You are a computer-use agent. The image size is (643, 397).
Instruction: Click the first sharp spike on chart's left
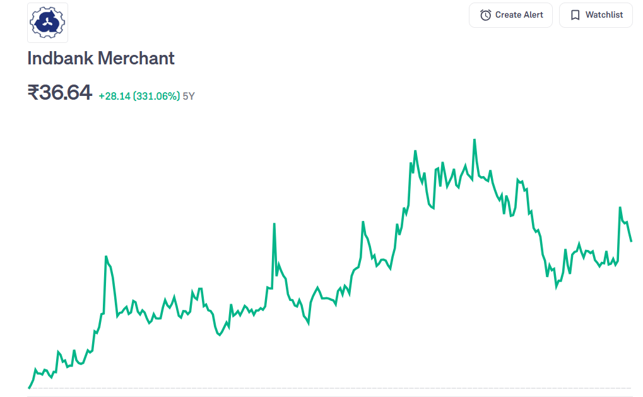pyautogui.click(x=106, y=257)
